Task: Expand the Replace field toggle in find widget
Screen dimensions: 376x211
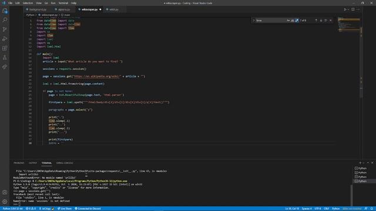Action: coord(253,21)
